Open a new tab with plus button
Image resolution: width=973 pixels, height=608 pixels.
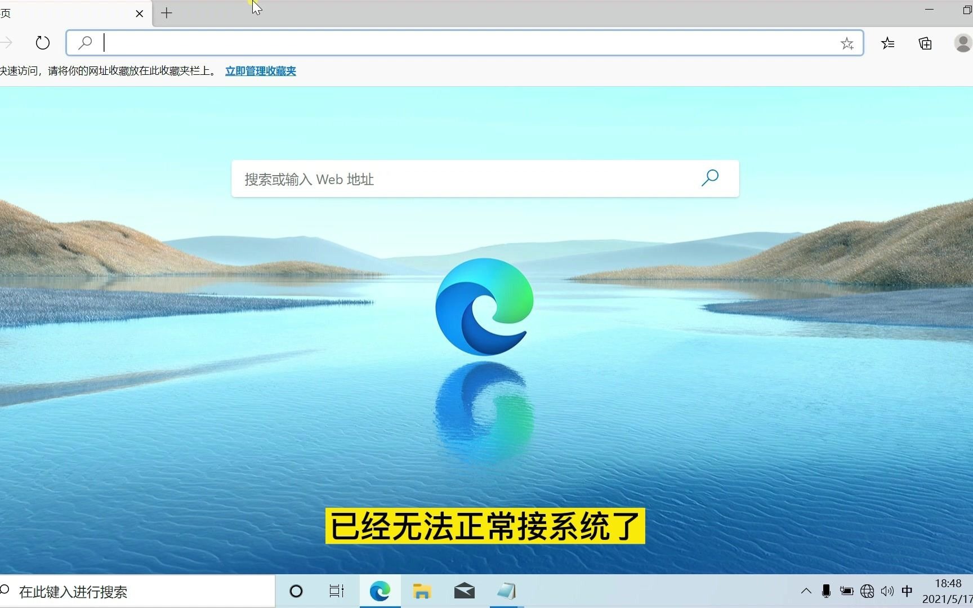(x=167, y=13)
